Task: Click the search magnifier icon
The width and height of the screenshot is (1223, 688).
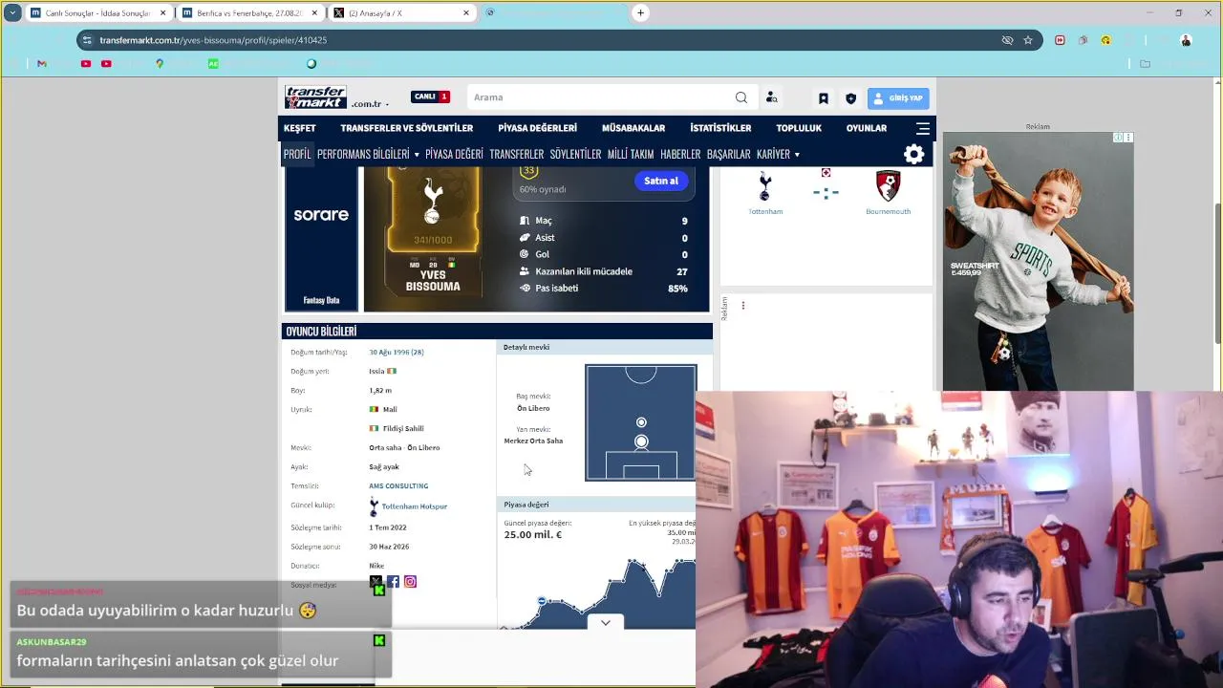Action: pos(740,97)
